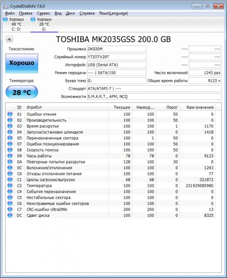Click the Наихуд... column header

point(144,107)
